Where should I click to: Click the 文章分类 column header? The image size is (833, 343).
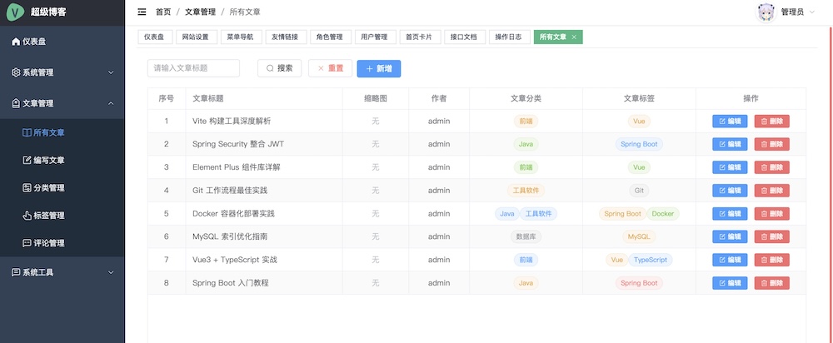(x=526, y=98)
